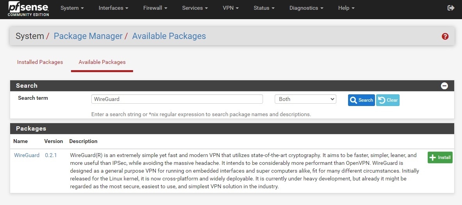Open the System dropdown menu
The image size is (462, 205).
pyautogui.click(x=72, y=8)
